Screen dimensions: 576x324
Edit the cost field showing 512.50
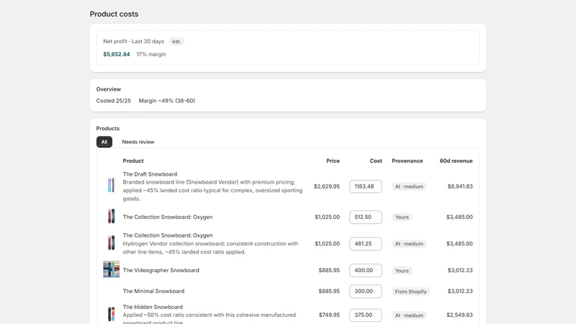[366, 217]
